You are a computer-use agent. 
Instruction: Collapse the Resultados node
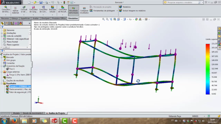[2, 83]
